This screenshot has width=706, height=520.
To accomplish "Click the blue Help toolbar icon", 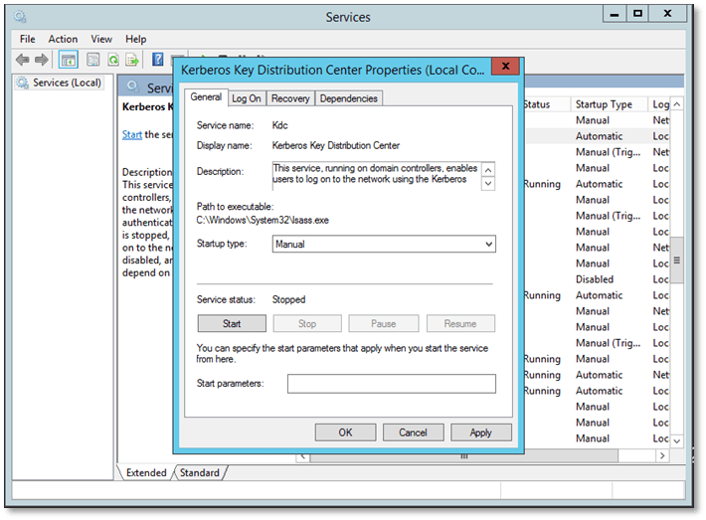I will coord(157,60).
